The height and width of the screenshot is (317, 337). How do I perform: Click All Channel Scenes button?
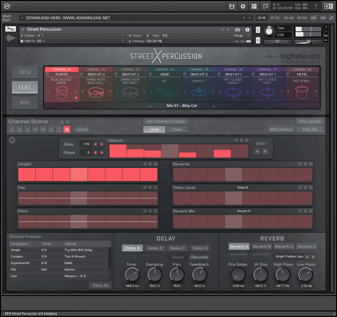[x=166, y=121]
